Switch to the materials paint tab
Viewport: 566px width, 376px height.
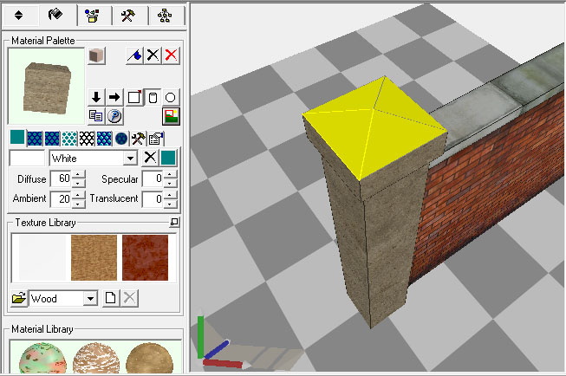coord(55,15)
